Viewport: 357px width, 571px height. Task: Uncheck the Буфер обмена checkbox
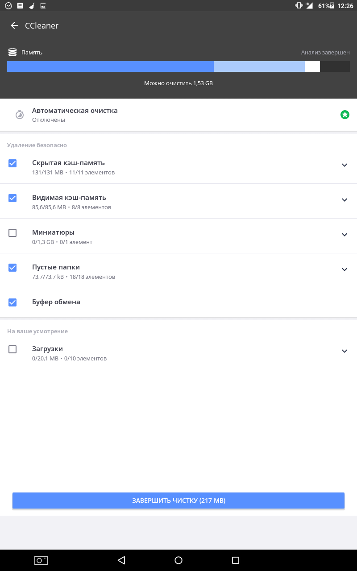12,302
